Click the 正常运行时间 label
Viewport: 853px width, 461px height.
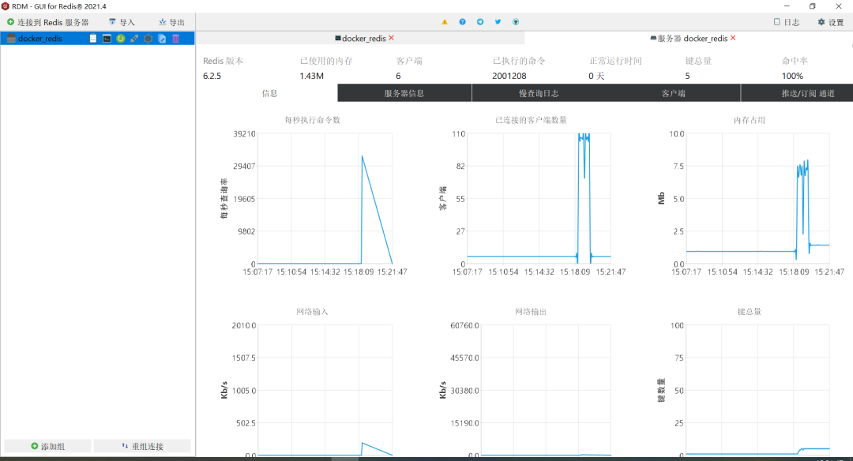click(x=615, y=61)
